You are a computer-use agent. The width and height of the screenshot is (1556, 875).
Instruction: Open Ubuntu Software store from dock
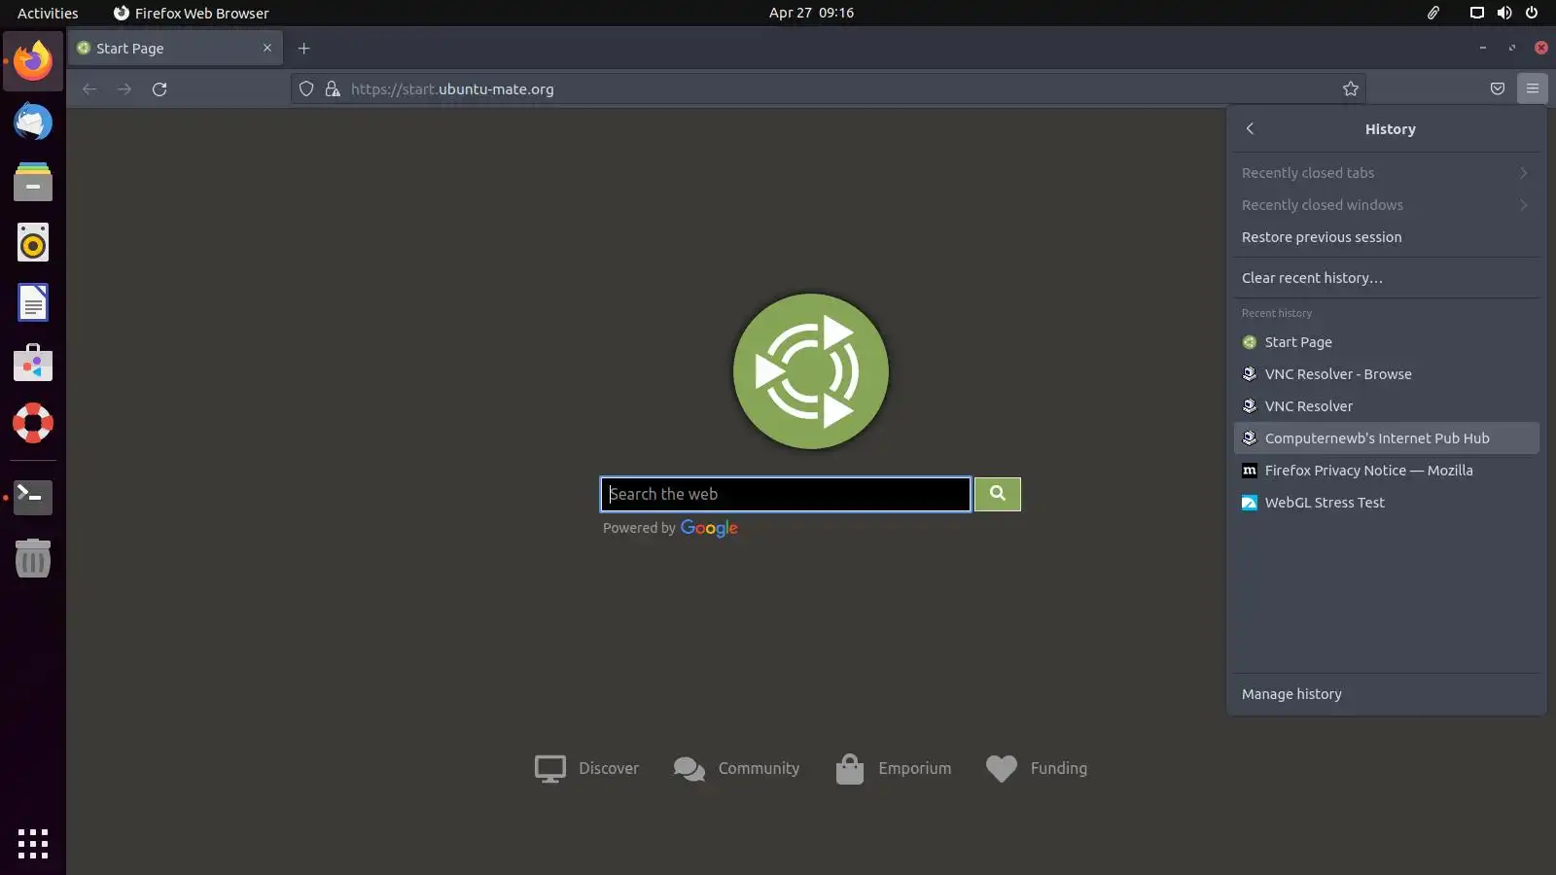33,364
